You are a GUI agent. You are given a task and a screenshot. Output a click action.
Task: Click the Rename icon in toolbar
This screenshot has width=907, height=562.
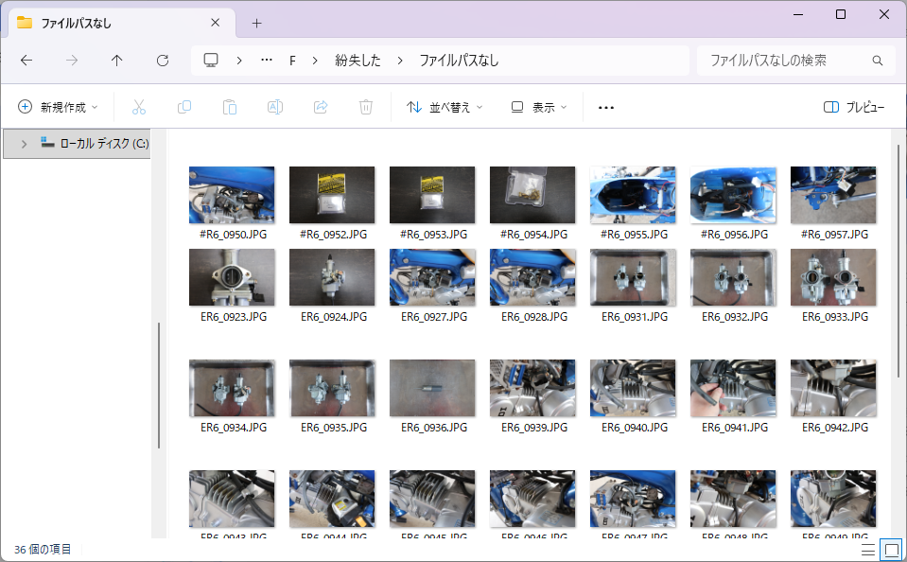[275, 107]
